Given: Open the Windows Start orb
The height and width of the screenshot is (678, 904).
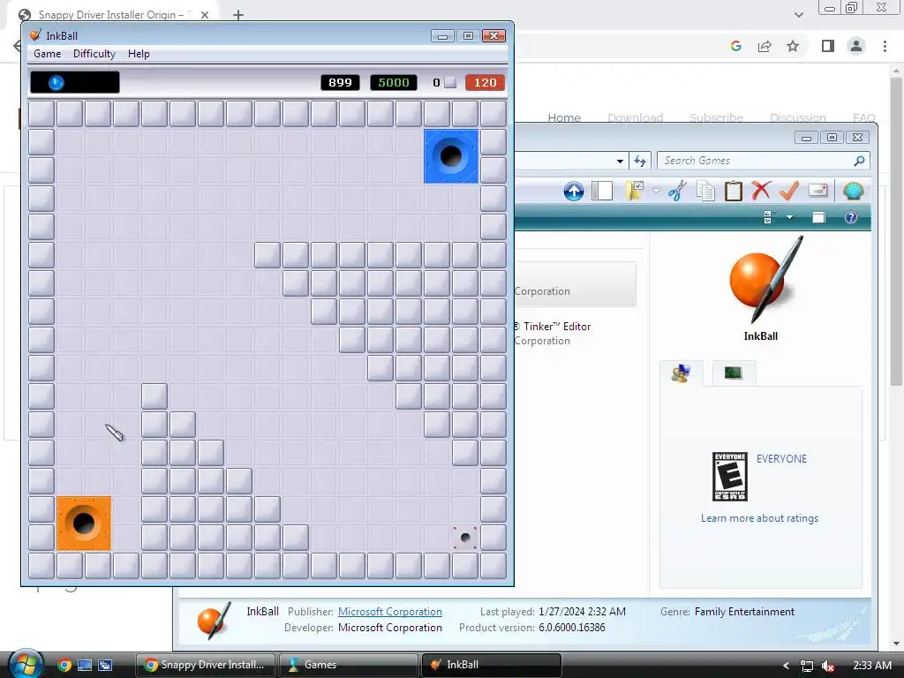Looking at the screenshot, I should tap(26, 665).
